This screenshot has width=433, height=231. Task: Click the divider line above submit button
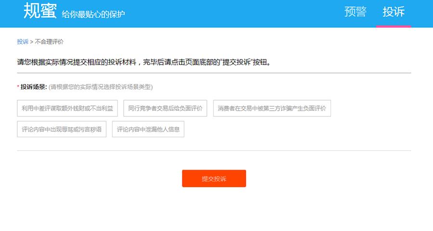point(214,151)
